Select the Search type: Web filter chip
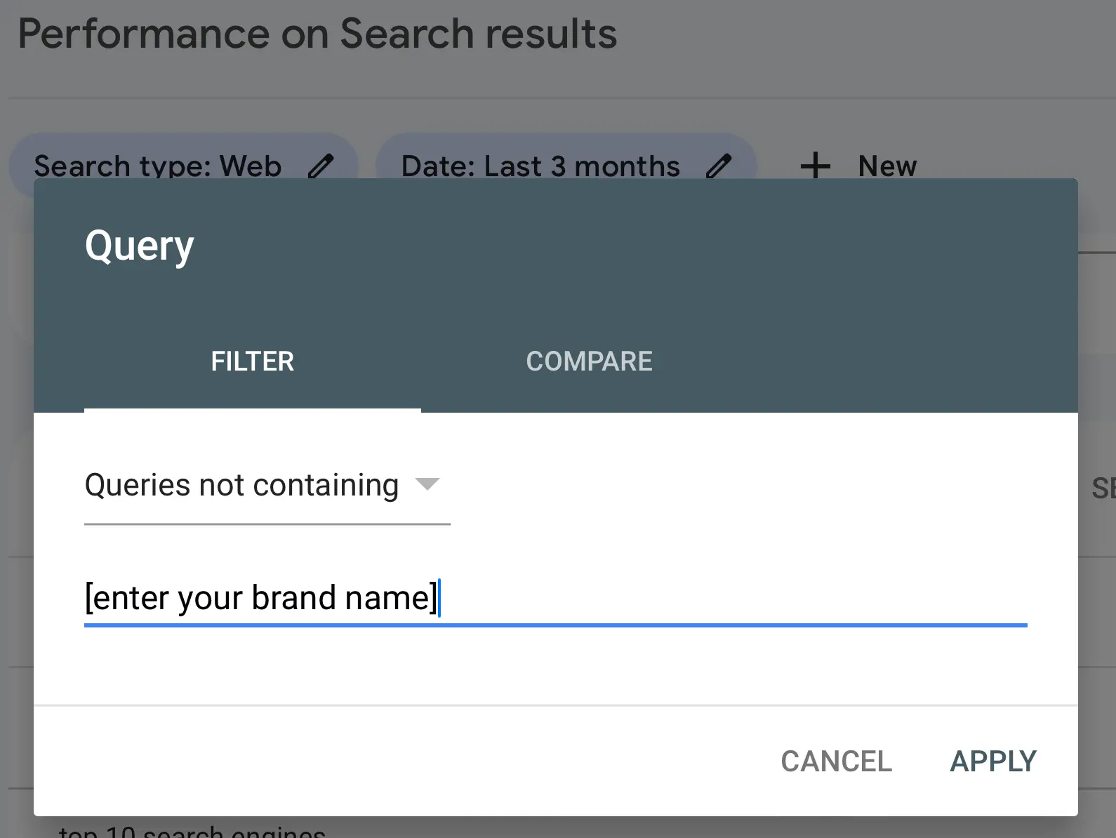 click(157, 166)
